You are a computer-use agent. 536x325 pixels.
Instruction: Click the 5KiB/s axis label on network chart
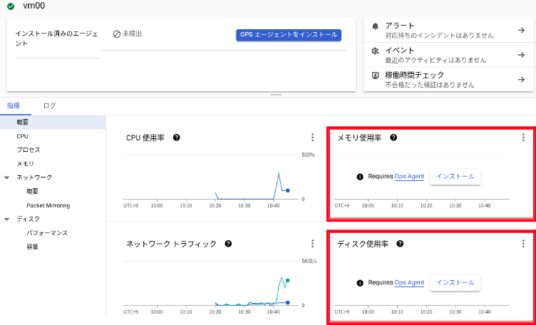tap(309, 261)
